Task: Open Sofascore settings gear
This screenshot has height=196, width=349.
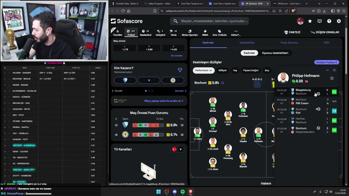Action: coord(339,21)
